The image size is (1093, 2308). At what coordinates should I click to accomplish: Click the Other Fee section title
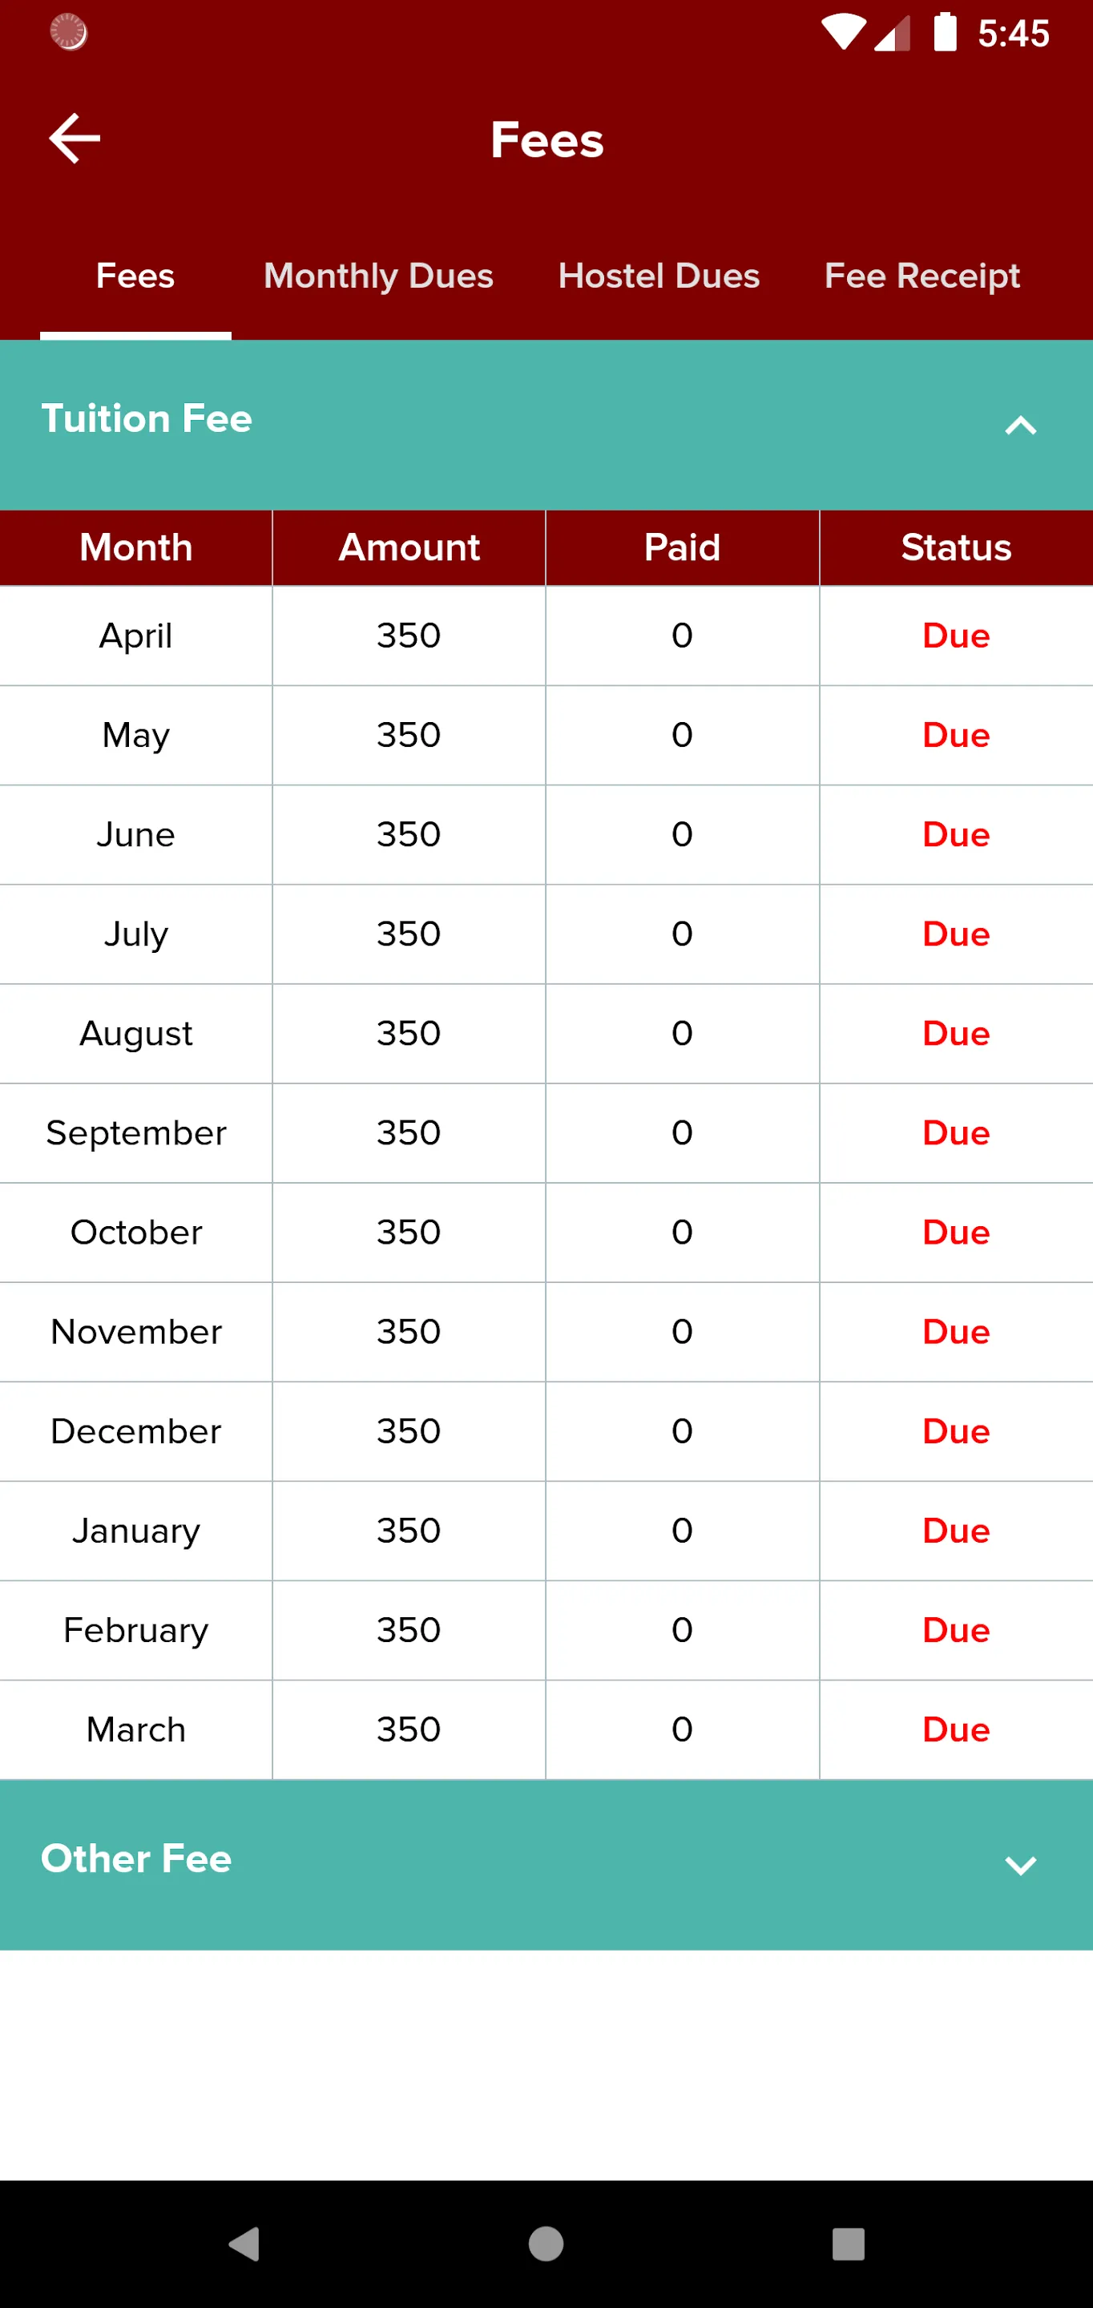click(x=136, y=1859)
